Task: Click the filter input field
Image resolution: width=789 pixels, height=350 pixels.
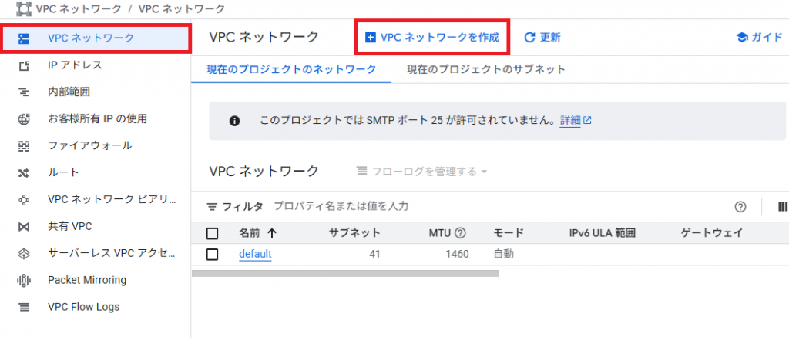Action: [x=462, y=206]
